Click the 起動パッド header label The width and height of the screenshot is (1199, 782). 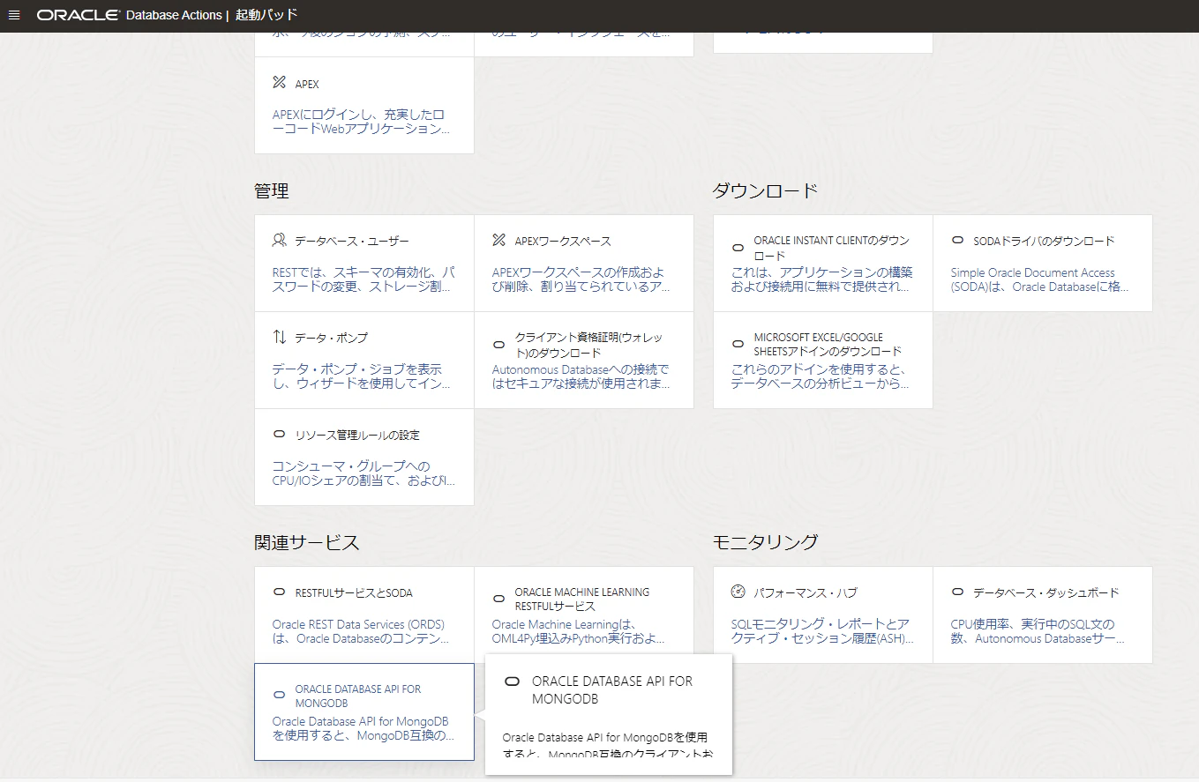266,15
